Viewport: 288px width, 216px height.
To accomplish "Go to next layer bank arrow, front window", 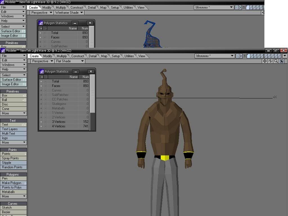I will (241, 56).
